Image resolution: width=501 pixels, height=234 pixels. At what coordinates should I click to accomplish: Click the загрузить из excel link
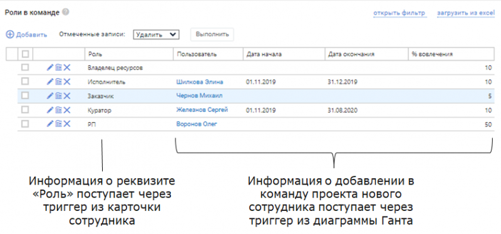pyautogui.click(x=465, y=13)
